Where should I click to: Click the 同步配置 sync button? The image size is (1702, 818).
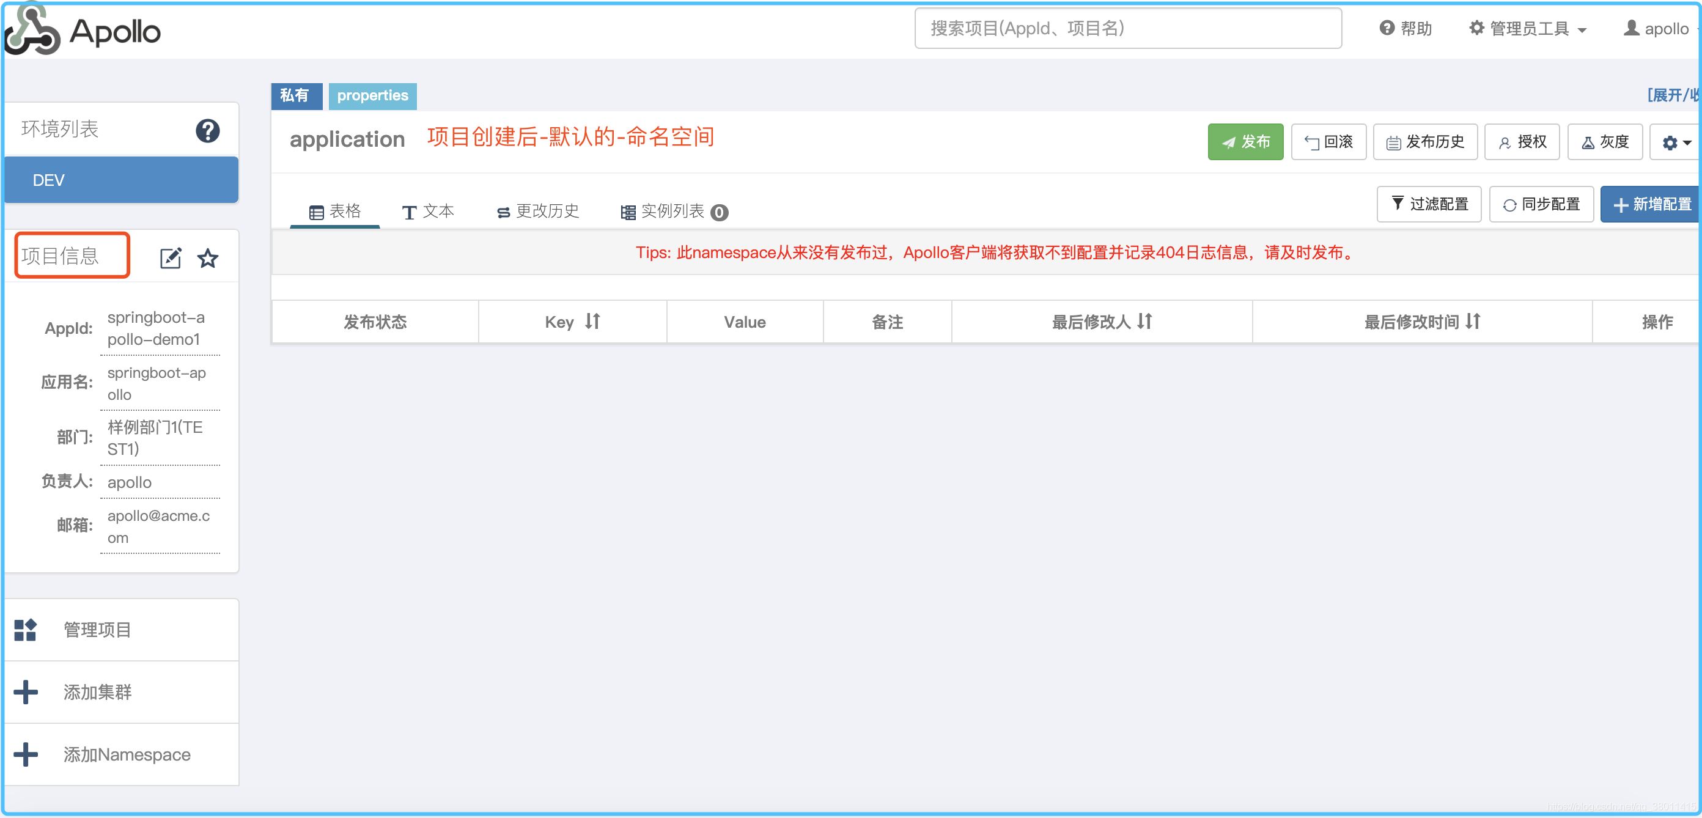pos(1541,204)
